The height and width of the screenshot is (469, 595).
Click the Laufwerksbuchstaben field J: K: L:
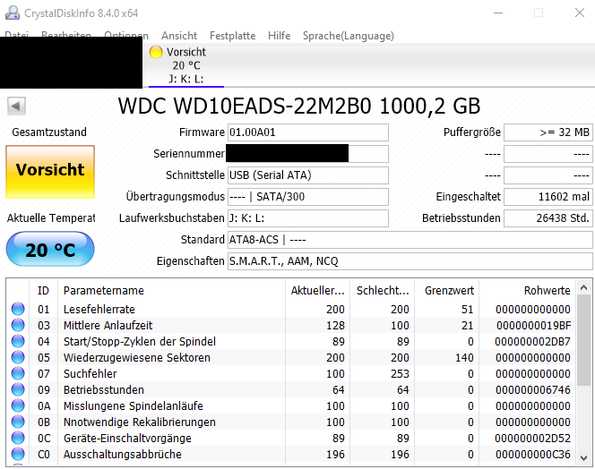308,218
